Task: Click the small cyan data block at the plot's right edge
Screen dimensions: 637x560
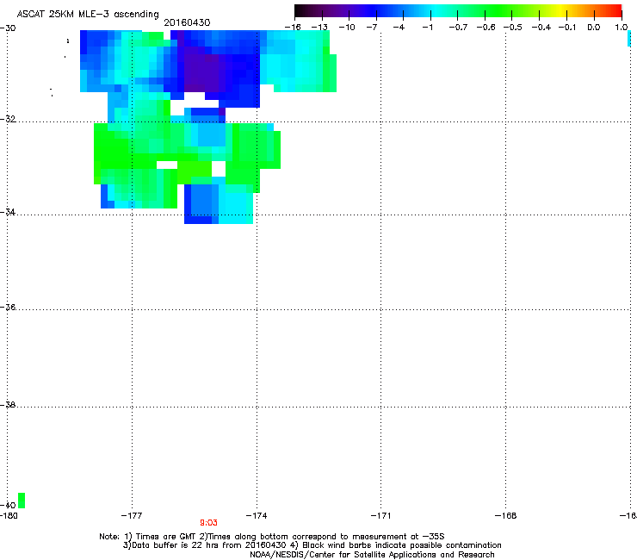Action: pyautogui.click(x=629, y=38)
